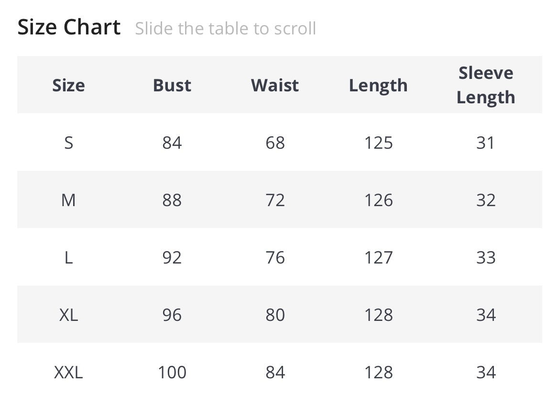Click the L size row label
Screen dimensions: 546x407
click(x=68, y=257)
